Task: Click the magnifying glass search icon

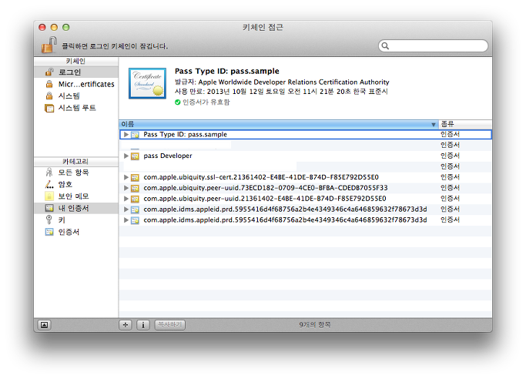Action: [385, 46]
